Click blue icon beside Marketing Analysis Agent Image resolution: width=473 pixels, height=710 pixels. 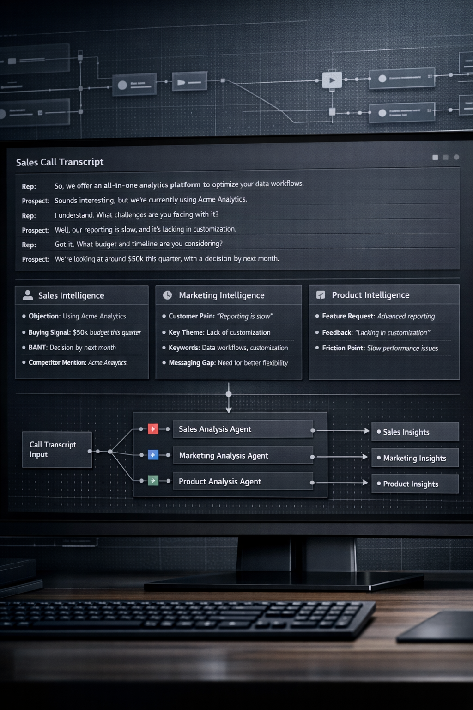coord(153,455)
